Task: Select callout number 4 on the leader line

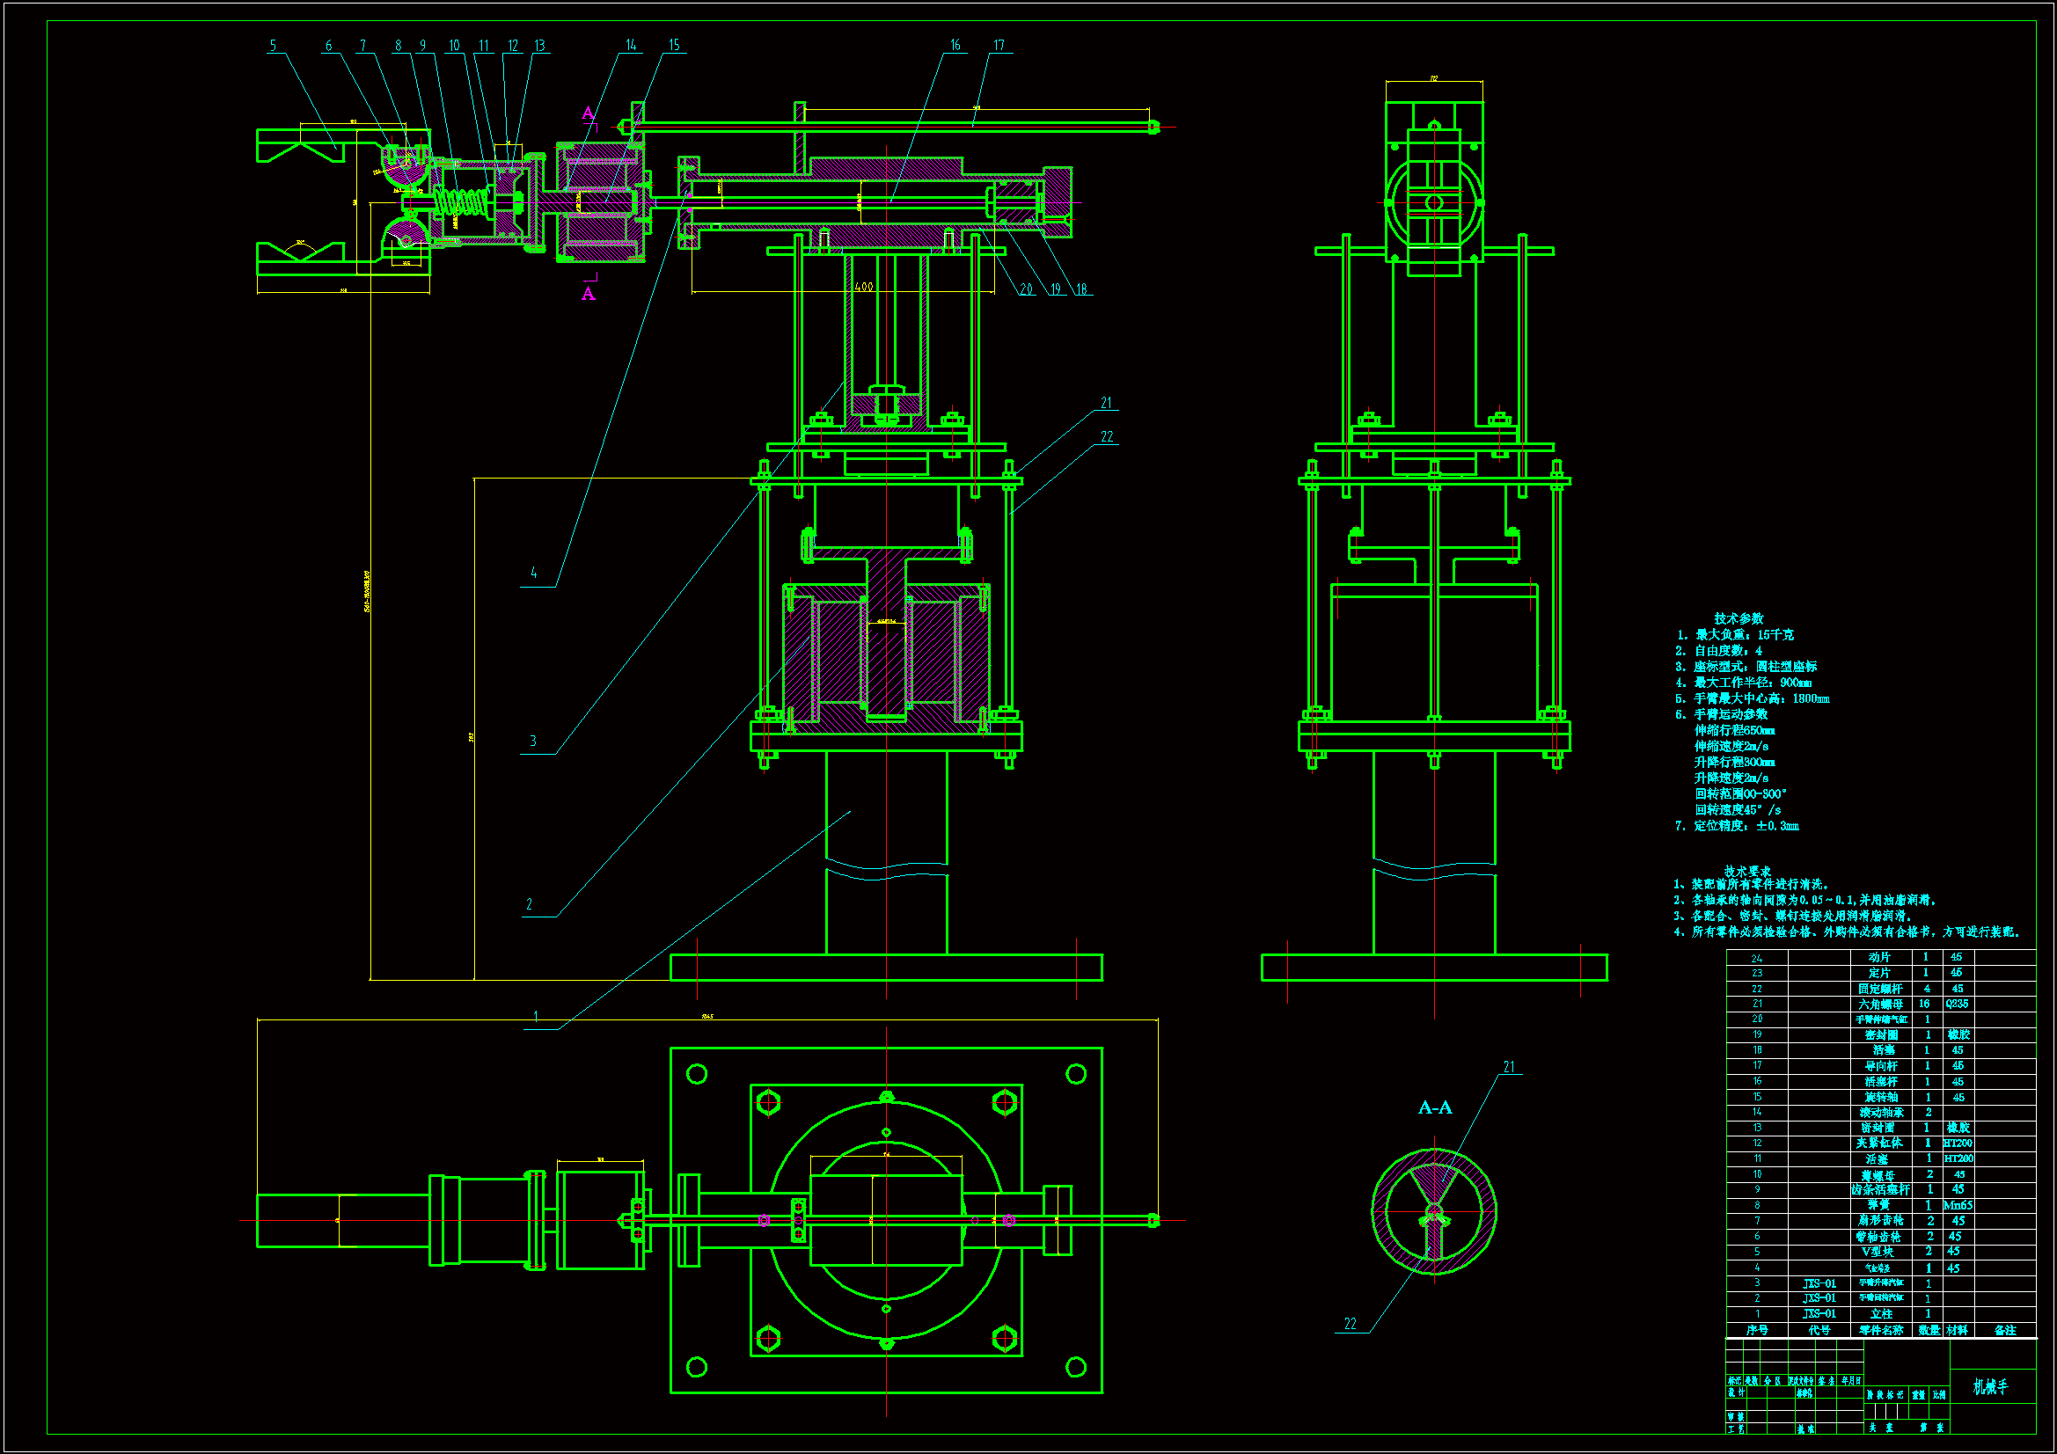Action: [534, 574]
